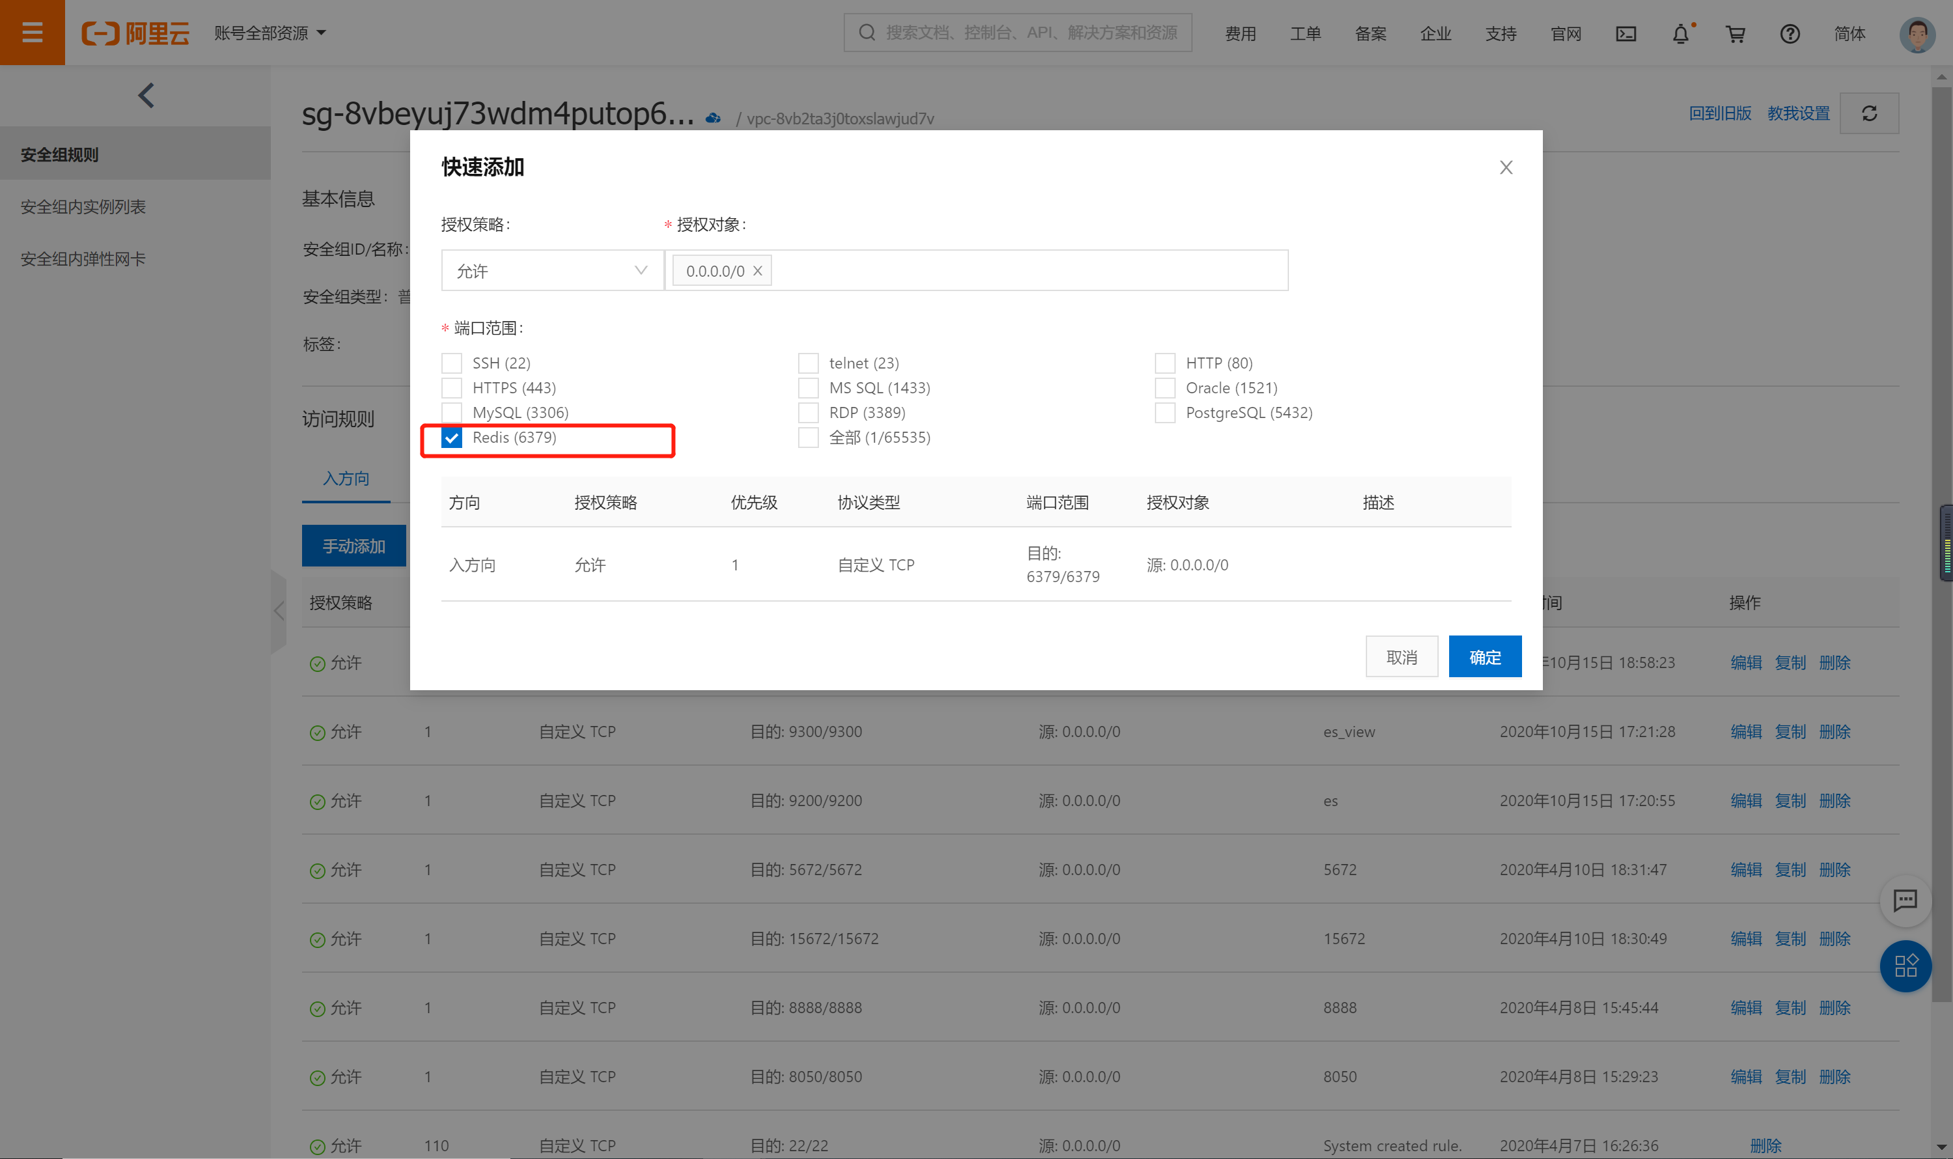This screenshot has width=1953, height=1159.
Task: Switch to the 入方向 tab
Action: [x=346, y=478]
